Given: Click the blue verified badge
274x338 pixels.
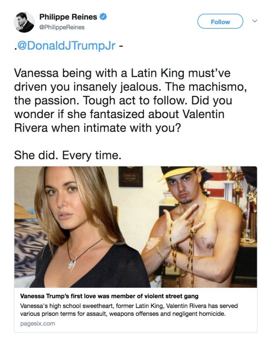Looking at the screenshot, I should pyautogui.click(x=103, y=17).
